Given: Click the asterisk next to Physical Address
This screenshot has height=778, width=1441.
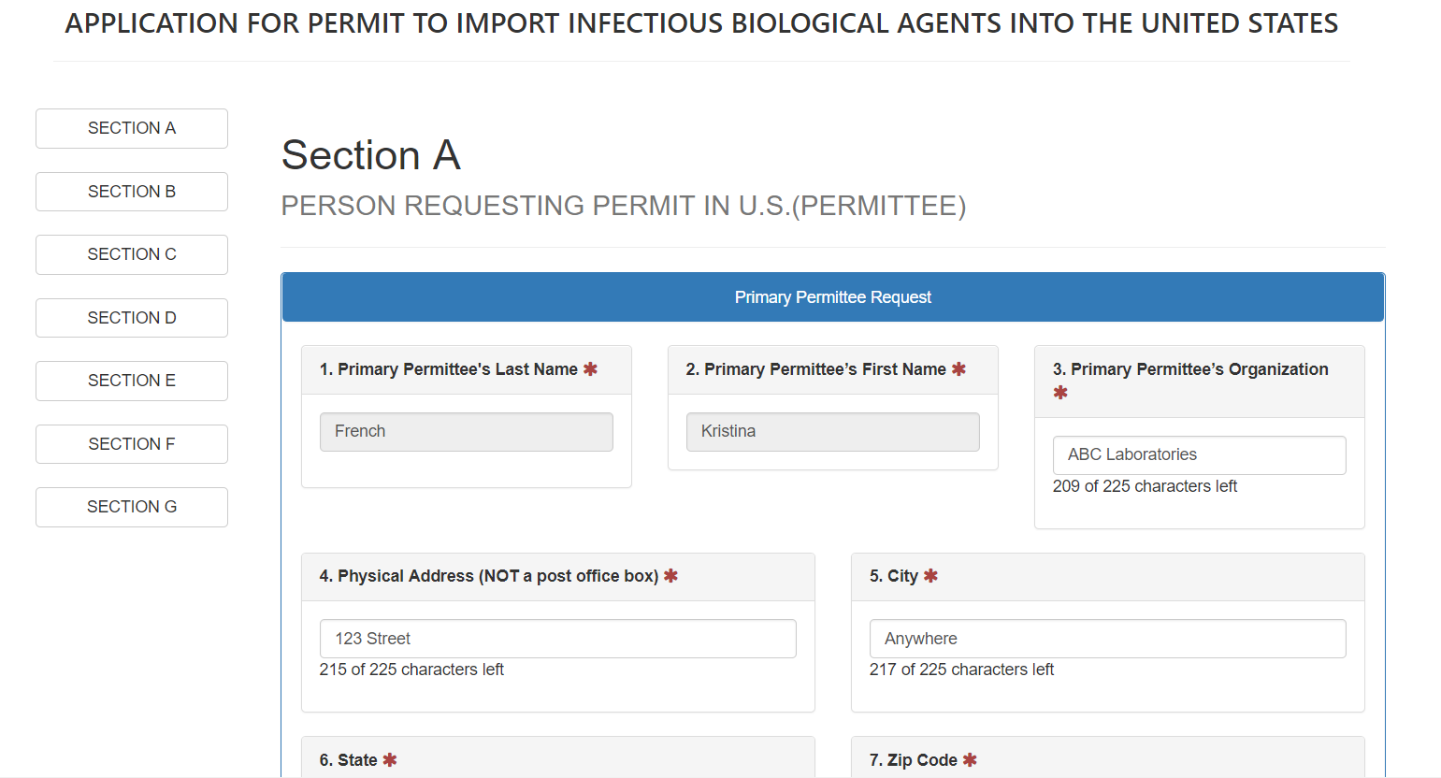Looking at the screenshot, I should click(670, 576).
